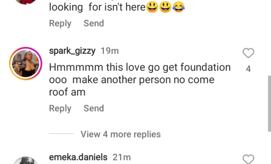Show the 4 likes on spark_gizzy's comment
This screenshot has width=271, height=164.
coord(248,69)
